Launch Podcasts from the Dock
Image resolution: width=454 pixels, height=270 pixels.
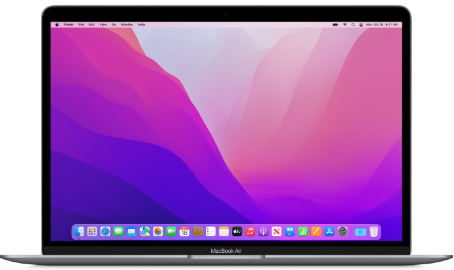point(263,232)
